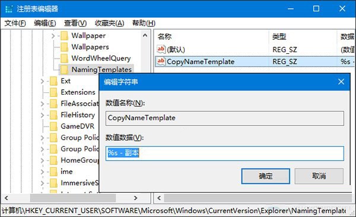Click the 取消 button

pyautogui.click(x=319, y=176)
